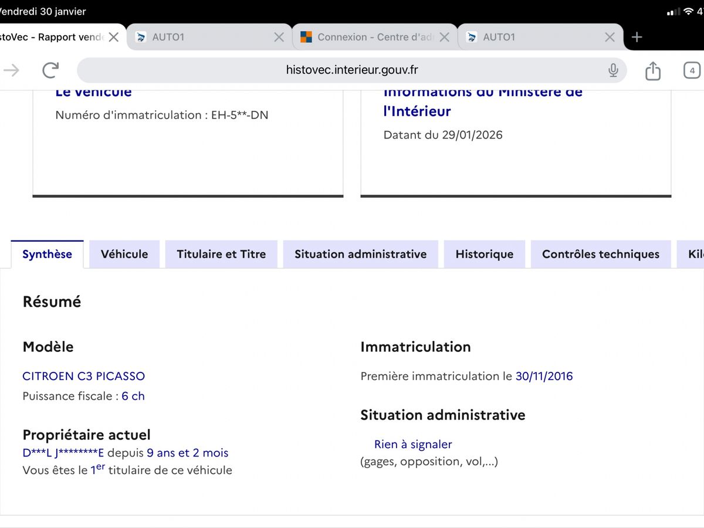Tap the microphone icon in address bar

[613, 70]
